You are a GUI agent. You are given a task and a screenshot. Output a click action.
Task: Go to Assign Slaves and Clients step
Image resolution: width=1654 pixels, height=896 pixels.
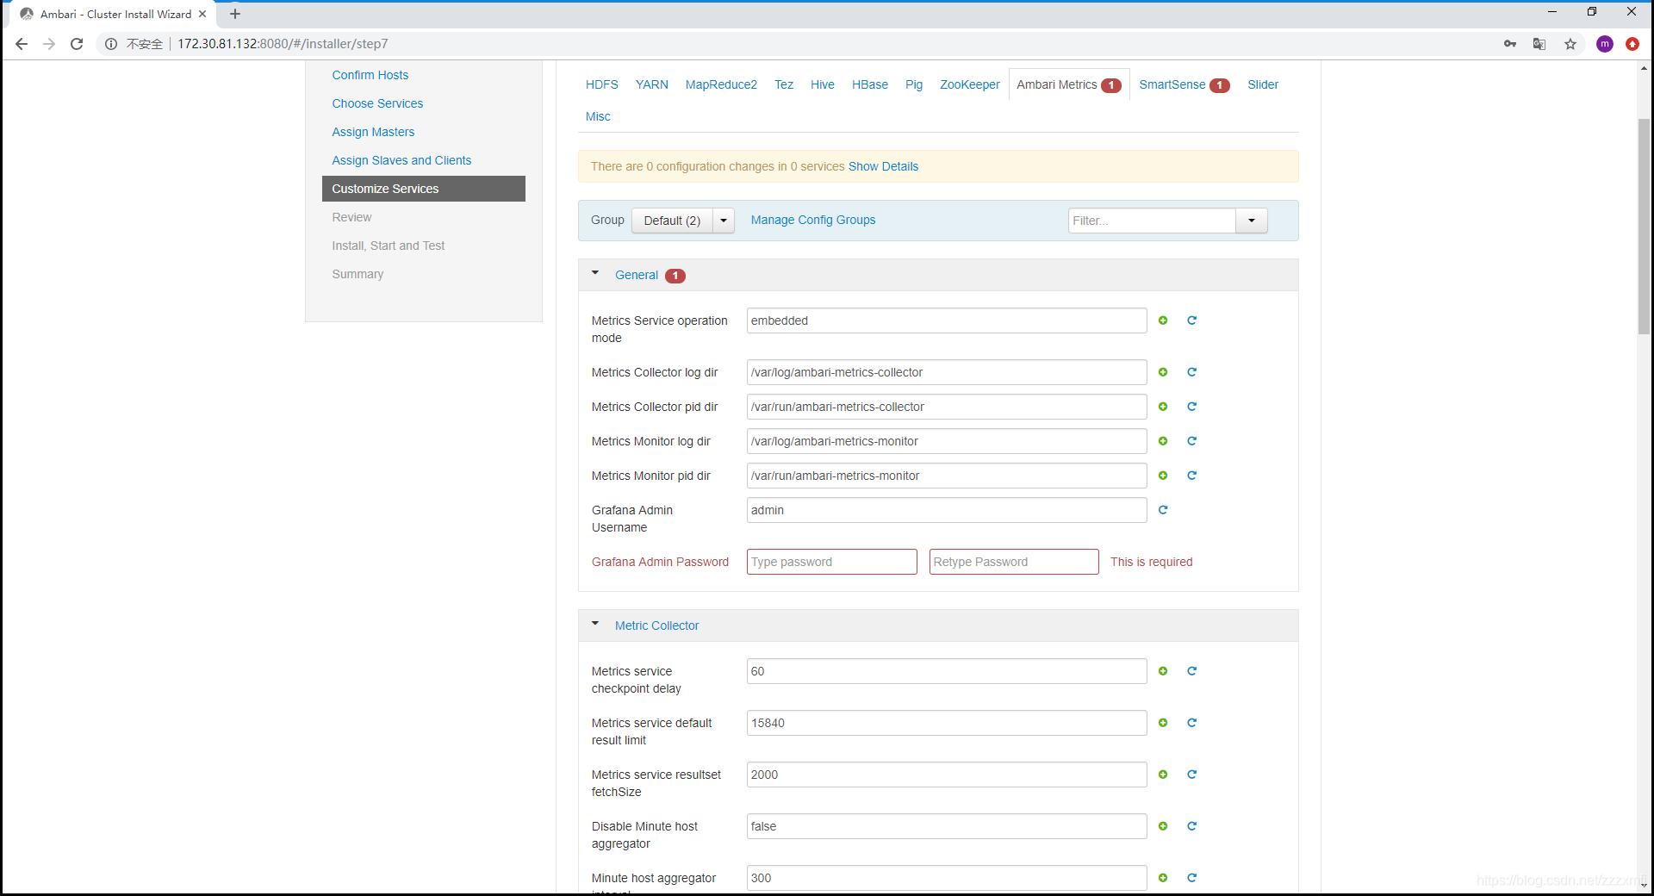(401, 160)
